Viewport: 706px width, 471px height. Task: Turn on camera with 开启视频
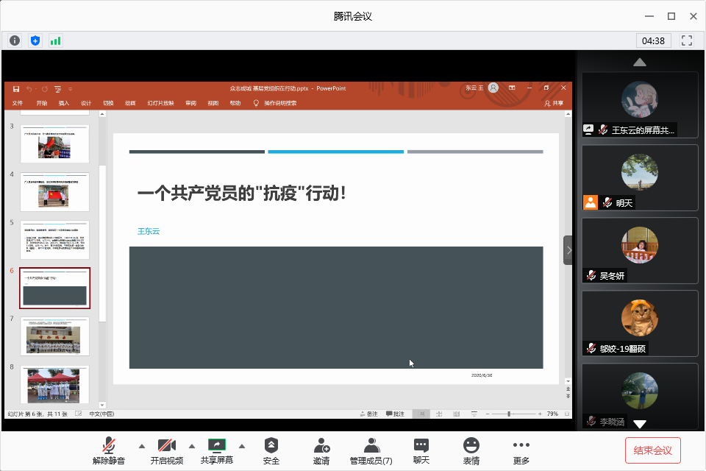[166, 450]
